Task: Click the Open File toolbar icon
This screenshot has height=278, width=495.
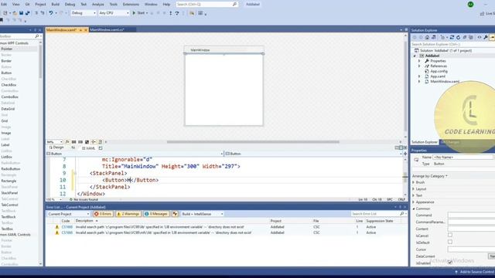Action: tap(15, 13)
